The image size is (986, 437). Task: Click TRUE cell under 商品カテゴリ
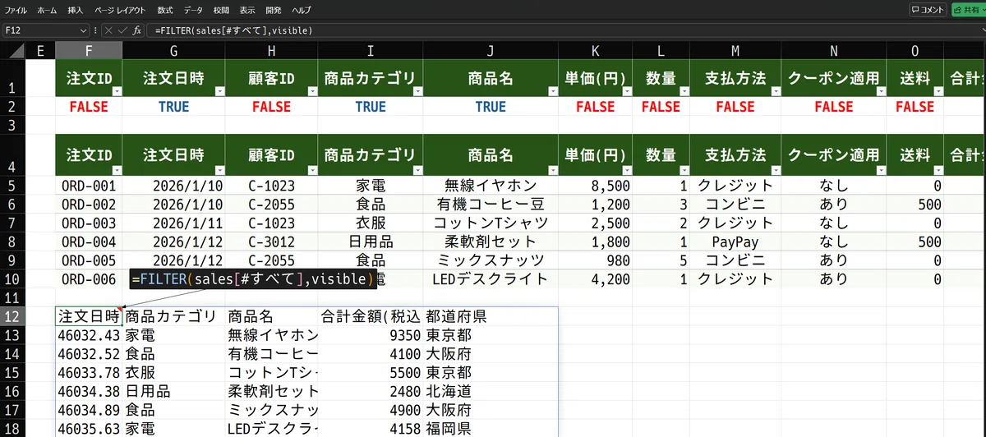371,107
